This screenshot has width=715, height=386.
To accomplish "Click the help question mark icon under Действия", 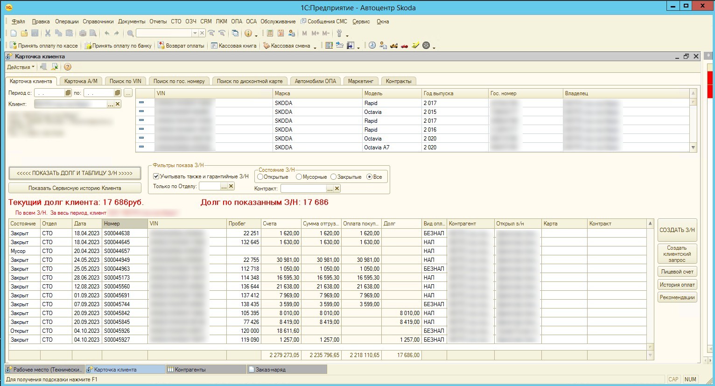I will (68, 67).
